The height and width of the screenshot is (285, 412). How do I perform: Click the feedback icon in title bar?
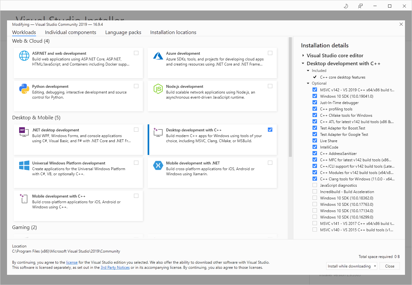360,6
